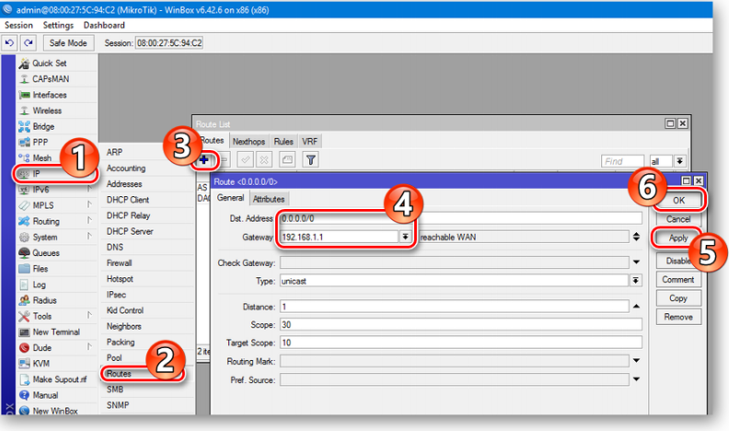729x431 pixels.
Task: Open Bridge in sidebar
Action: pyautogui.click(x=57, y=126)
